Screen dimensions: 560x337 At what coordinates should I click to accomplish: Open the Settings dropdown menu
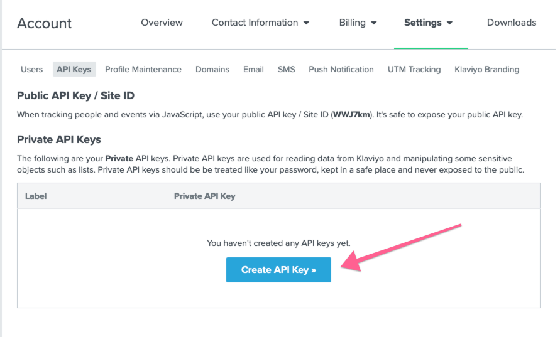[x=428, y=23]
